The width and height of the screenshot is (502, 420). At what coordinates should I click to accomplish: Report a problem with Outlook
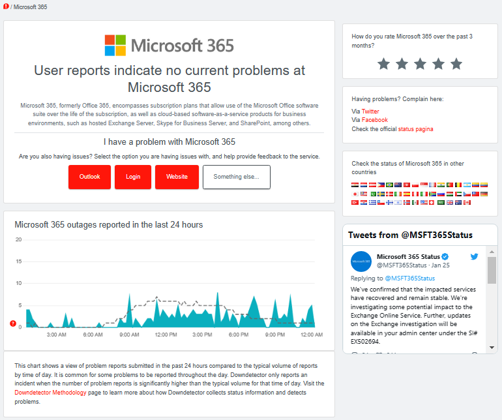[x=89, y=177]
